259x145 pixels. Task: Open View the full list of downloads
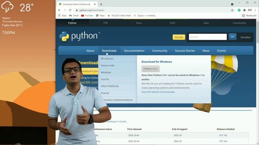point(158,92)
